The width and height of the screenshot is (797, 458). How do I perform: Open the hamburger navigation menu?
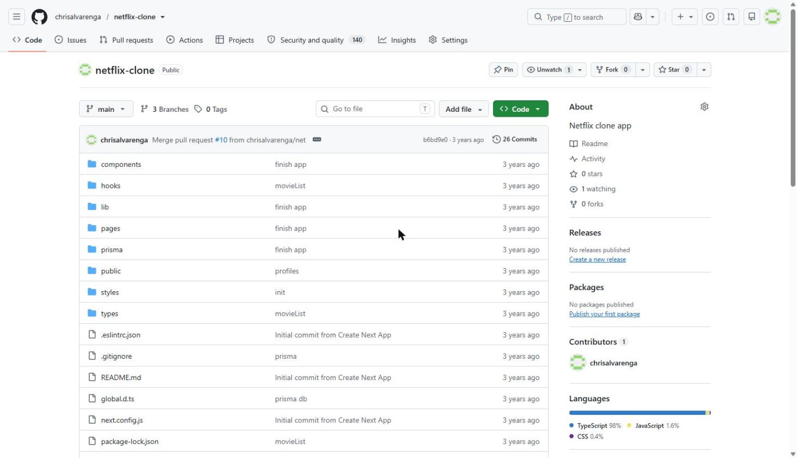pos(16,17)
